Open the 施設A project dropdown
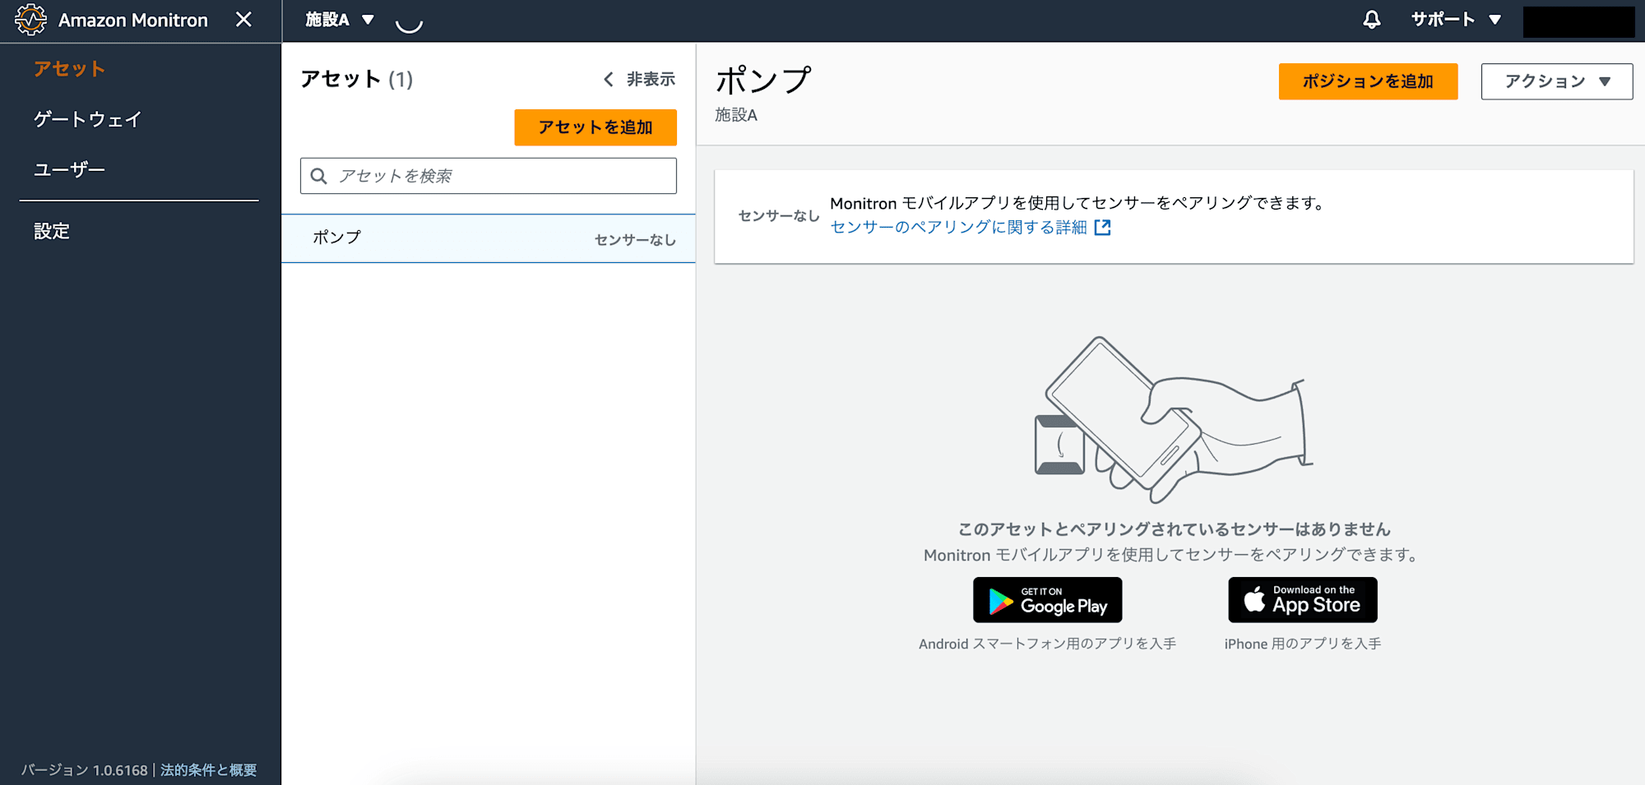The image size is (1645, 785). pyautogui.click(x=340, y=20)
